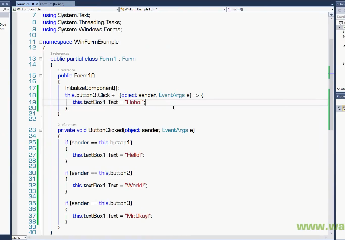
Task: Click the Solution Explorer back button
Action: click(x=340, y=10)
